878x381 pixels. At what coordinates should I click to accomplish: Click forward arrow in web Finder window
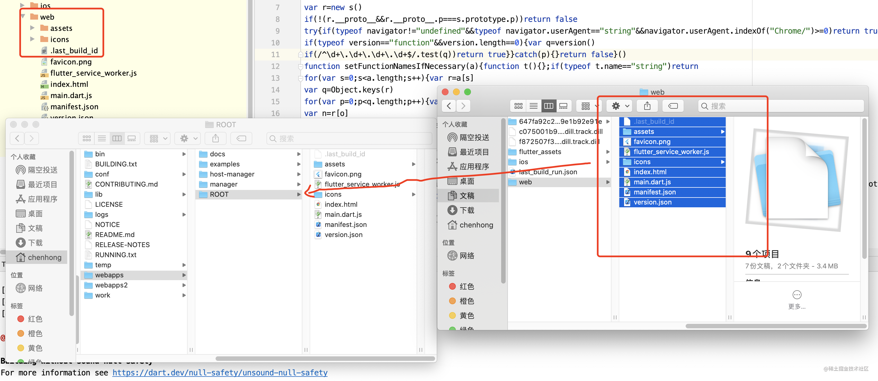(463, 106)
